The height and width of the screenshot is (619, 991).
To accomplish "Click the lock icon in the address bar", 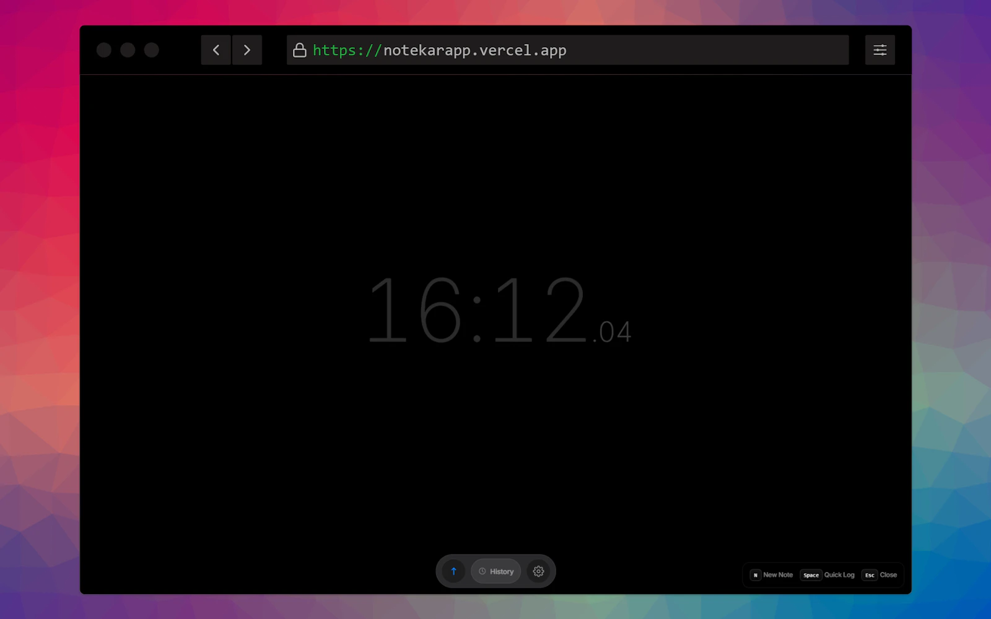I will click(300, 50).
